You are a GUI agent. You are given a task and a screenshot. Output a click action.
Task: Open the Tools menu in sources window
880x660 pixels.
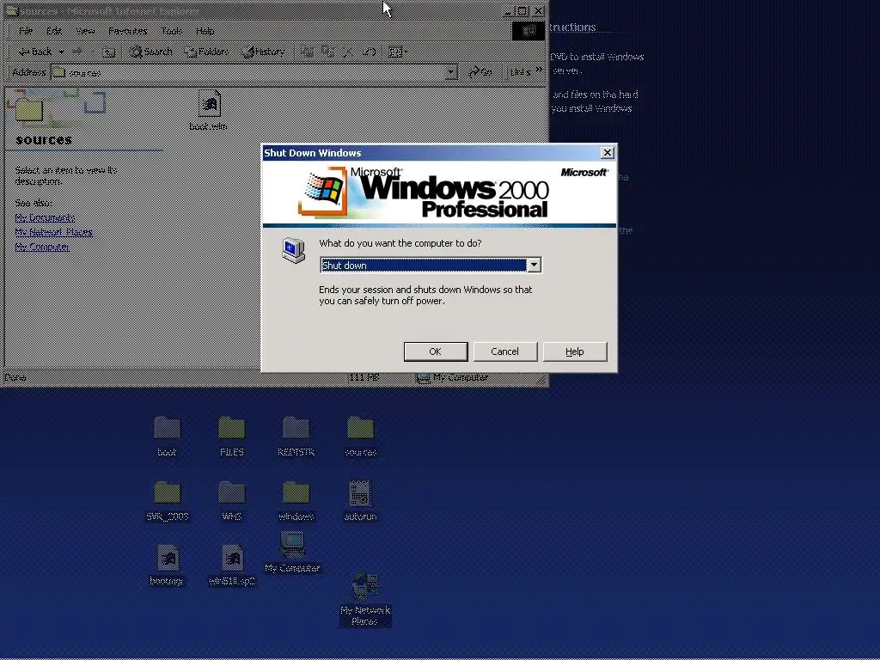pyautogui.click(x=172, y=31)
